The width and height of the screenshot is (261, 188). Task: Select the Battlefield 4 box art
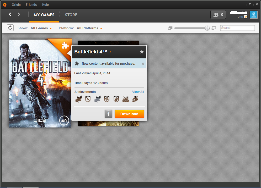40,84
